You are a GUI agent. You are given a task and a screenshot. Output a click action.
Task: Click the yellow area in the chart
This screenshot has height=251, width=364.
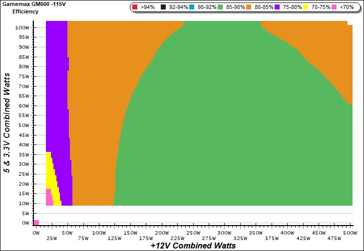[49, 174]
